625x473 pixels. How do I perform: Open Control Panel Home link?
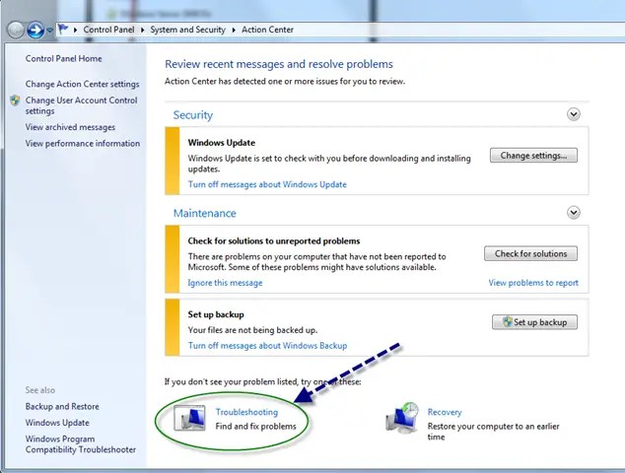click(63, 58)
